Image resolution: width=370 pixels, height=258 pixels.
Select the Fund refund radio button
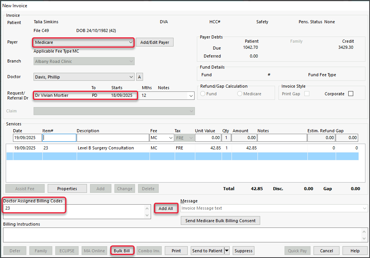(203, 94)
